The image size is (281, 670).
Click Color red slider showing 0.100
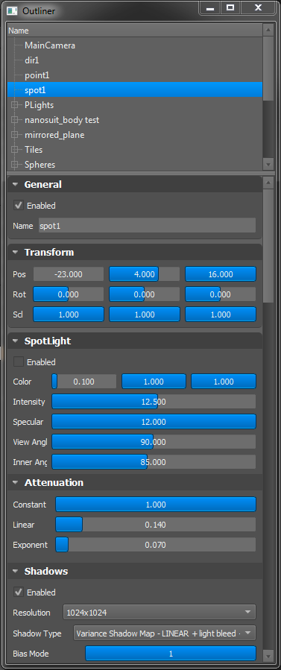pyautogui.click(x=84, y=382)
